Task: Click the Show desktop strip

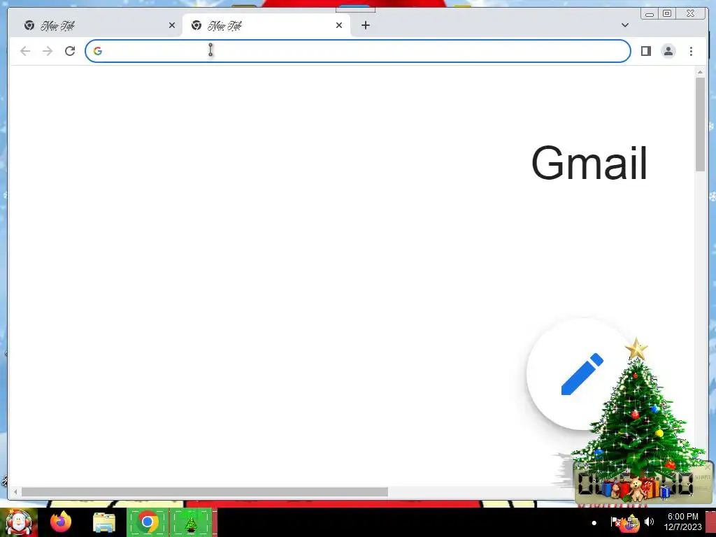Action: point(710,522)
